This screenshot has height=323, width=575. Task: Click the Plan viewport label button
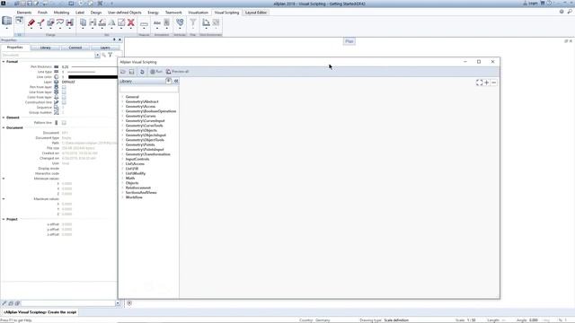coord(349,41)
